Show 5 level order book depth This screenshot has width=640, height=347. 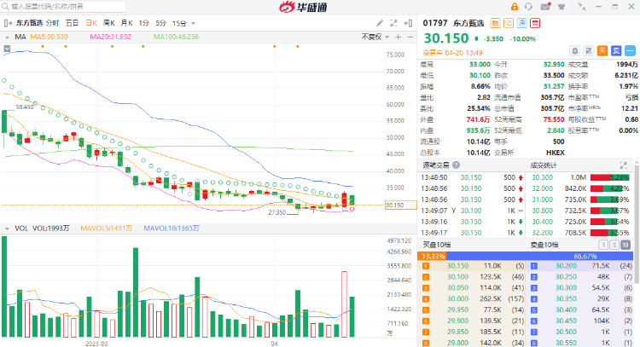(614, 245)
